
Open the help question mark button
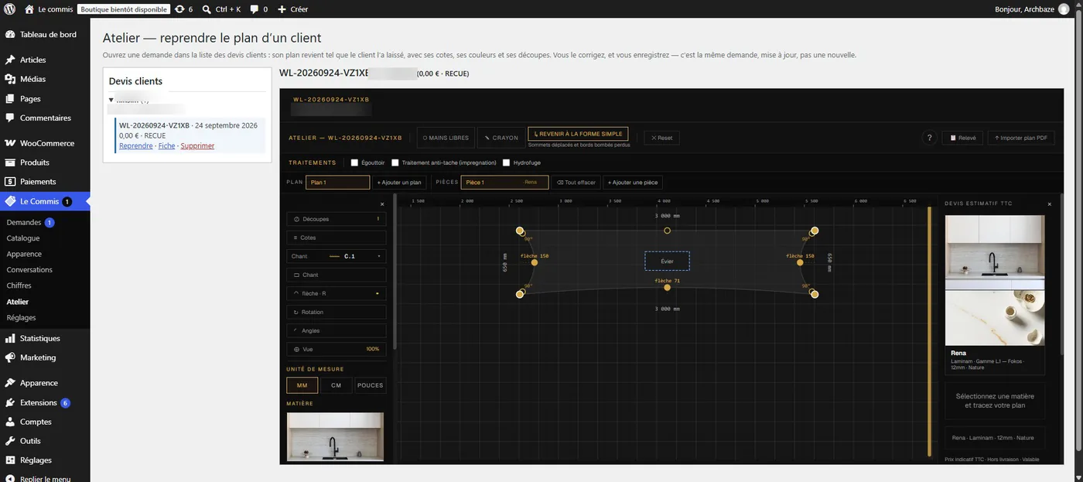click(929, 138)
